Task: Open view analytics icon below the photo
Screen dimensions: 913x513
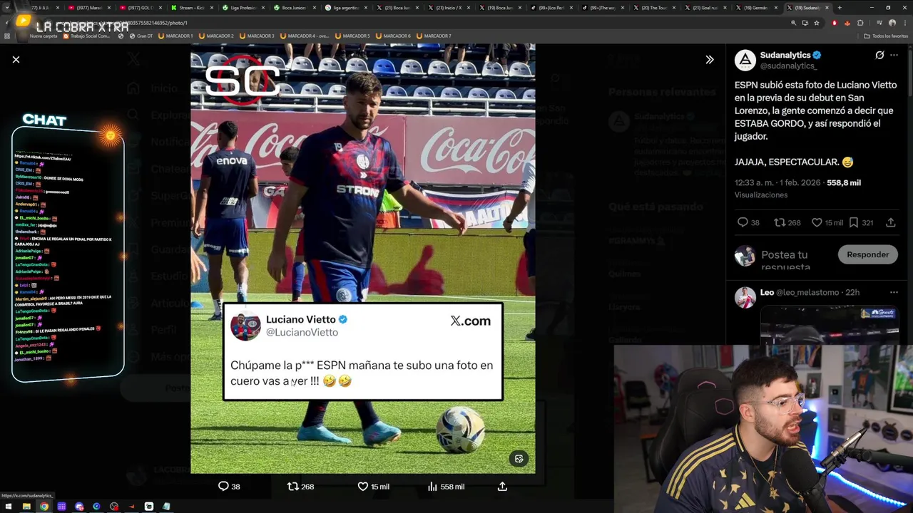Action: tap(432, 486)
